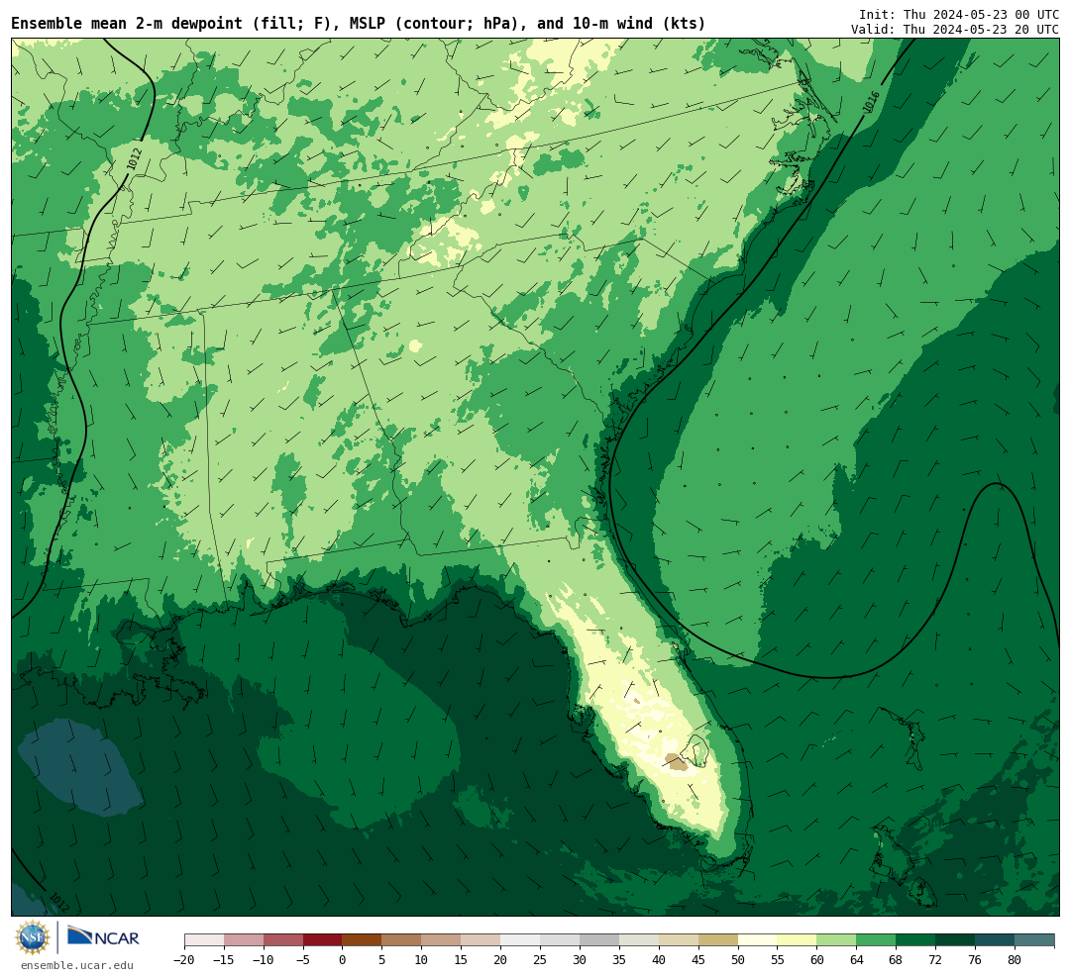Viewport: 1070px width, 978px height.
Task: Click the colorbar tick label 50
Action: 738,959
